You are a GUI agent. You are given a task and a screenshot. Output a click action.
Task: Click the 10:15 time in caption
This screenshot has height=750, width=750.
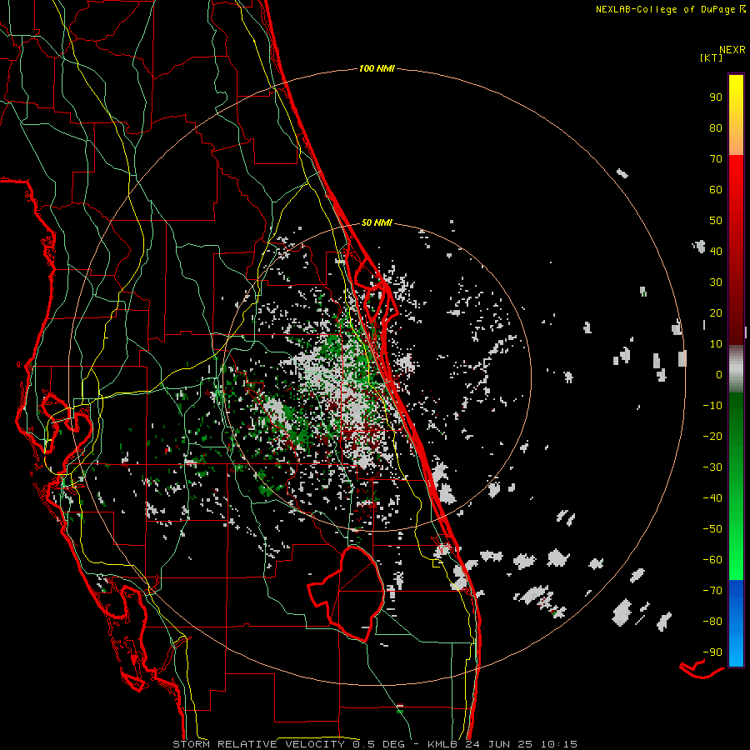tap(558, 744)
